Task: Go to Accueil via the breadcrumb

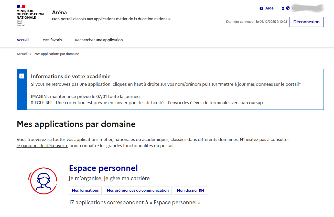Action: (x=22, y=54)
